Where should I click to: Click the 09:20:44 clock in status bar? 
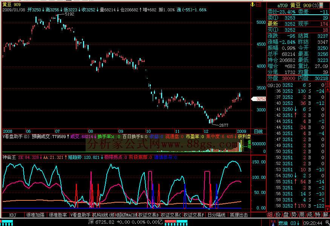[313, 223]
